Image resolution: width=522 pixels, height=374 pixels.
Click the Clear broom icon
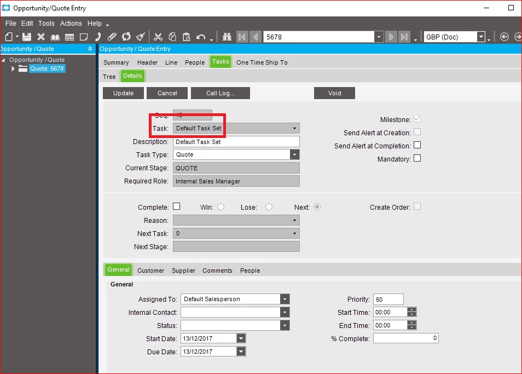point(141,37)
